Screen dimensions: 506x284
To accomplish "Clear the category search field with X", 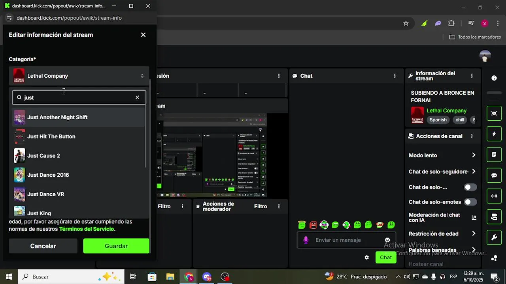I will pos(137,97).
